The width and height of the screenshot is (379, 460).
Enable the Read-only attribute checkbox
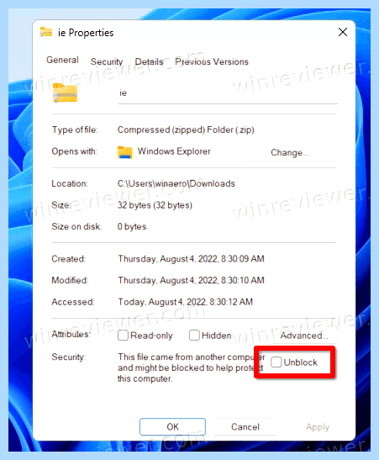123,336
